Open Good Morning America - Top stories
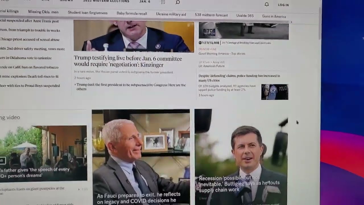 tap(222, 54)
